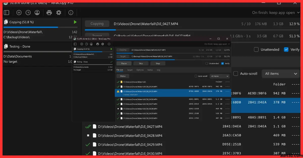Enable Unattended checkbox in background window
The height and width of the screenshot is (158, 303).
coord(256,50)
